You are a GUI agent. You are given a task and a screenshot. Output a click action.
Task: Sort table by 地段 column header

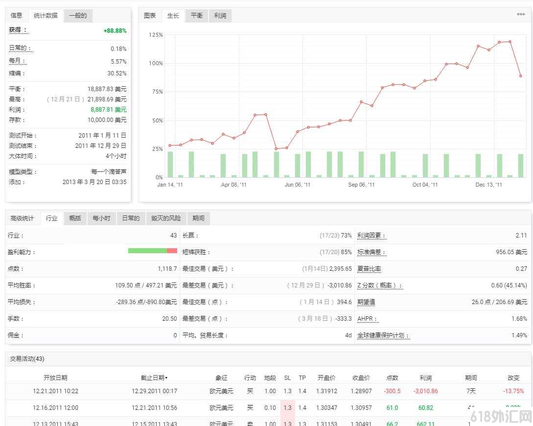(270, 378)
